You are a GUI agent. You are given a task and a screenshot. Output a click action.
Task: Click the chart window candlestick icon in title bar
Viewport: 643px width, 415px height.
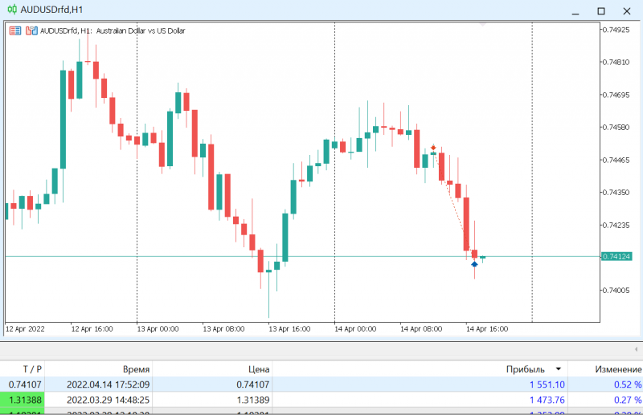click(12, 9)
